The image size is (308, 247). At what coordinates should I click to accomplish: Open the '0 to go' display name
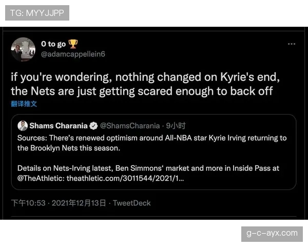pos(53,44)
